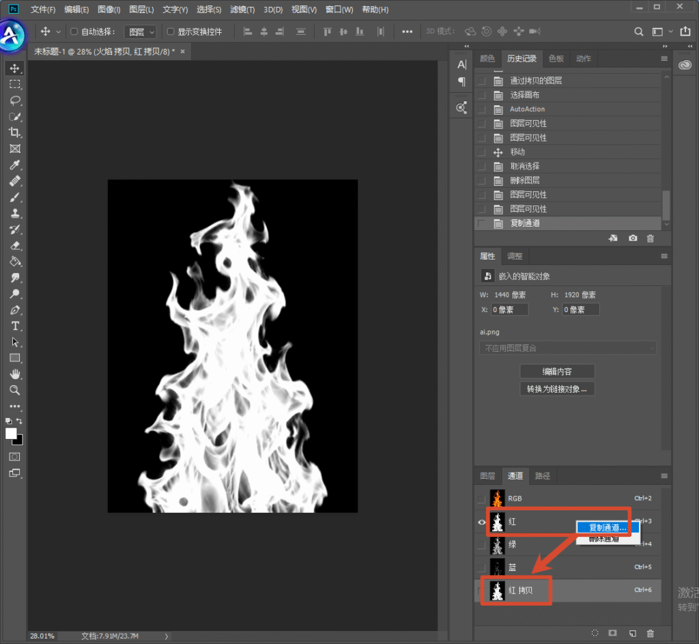Select the Rectangular Marquee tool

[15, 84]
